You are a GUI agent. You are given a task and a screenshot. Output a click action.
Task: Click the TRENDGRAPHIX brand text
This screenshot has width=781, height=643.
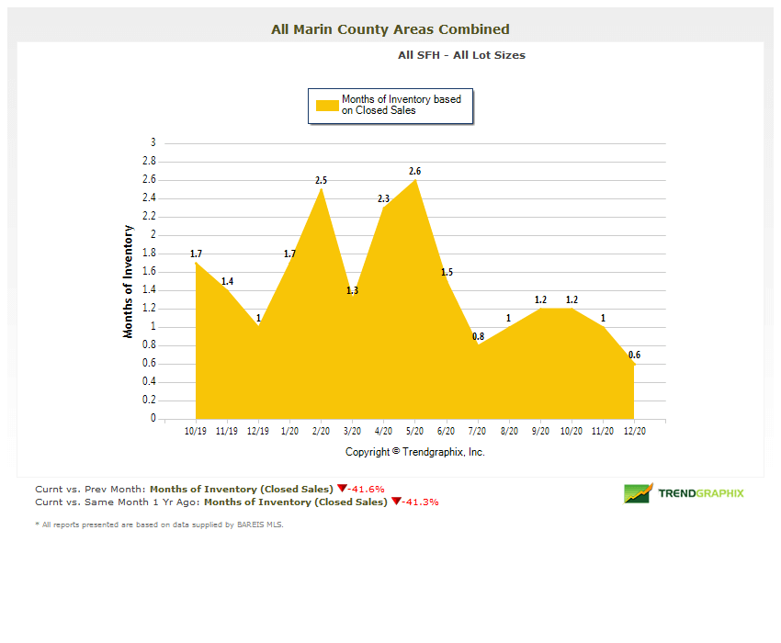(x=701, y=493)
